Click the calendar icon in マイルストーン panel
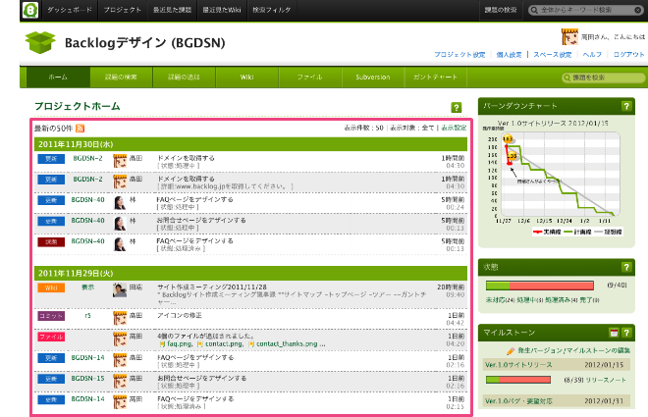The height and width of the screenshot is (417, 648). point(614,333)
